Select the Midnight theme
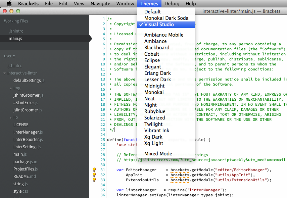 166,86
